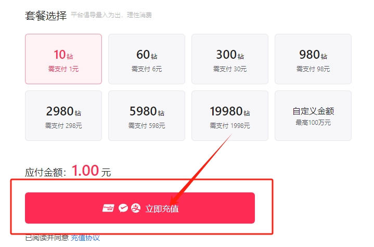
Task: Open the 充值协议 agreement link
Action: 85,238
